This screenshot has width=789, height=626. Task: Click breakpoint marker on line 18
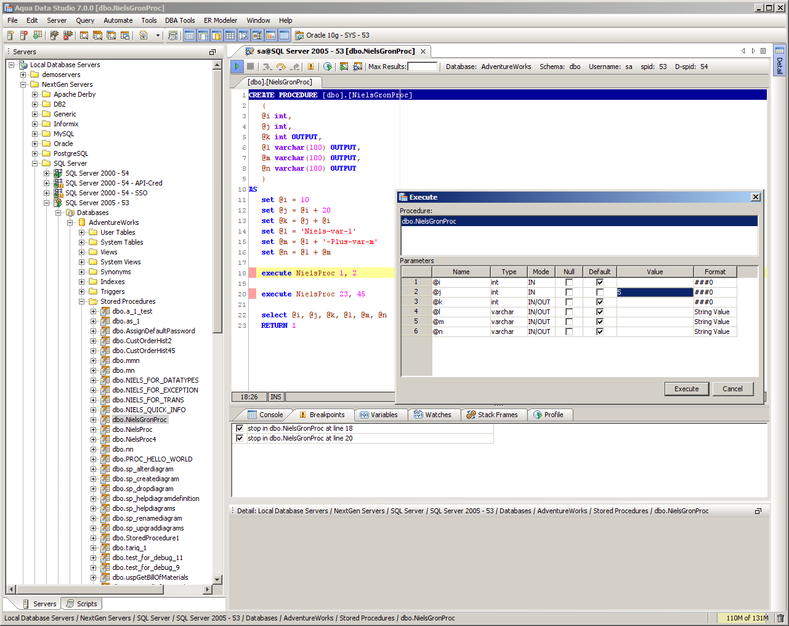pyautogui.click(x=252, y=273)
